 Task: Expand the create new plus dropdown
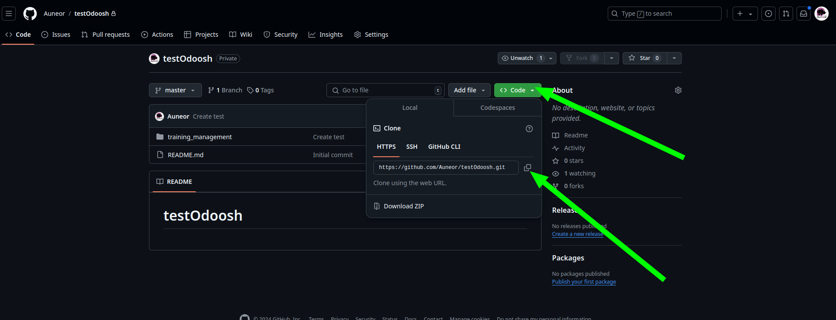pyautogui.click(x=744, y=14)
